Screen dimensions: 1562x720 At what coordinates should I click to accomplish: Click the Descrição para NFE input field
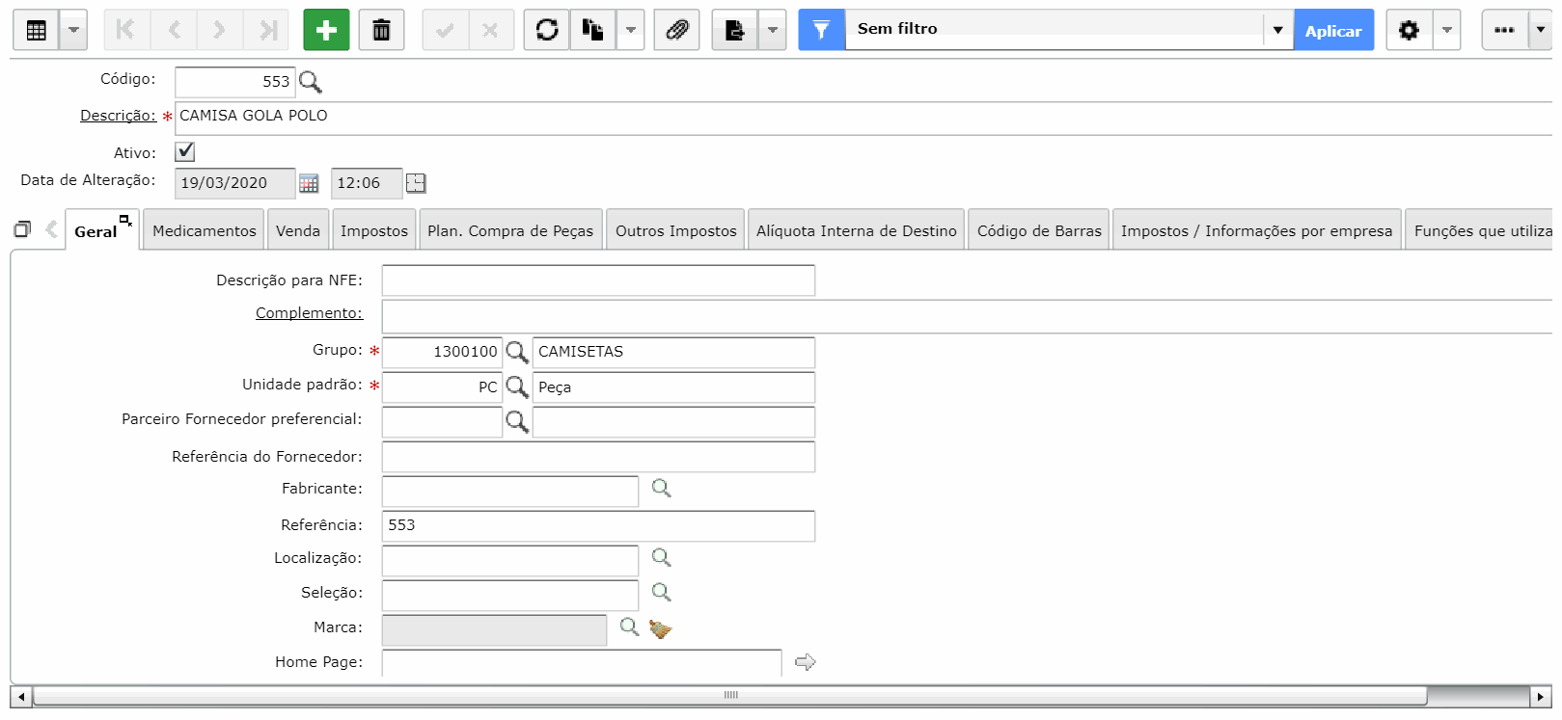[598, 280]
